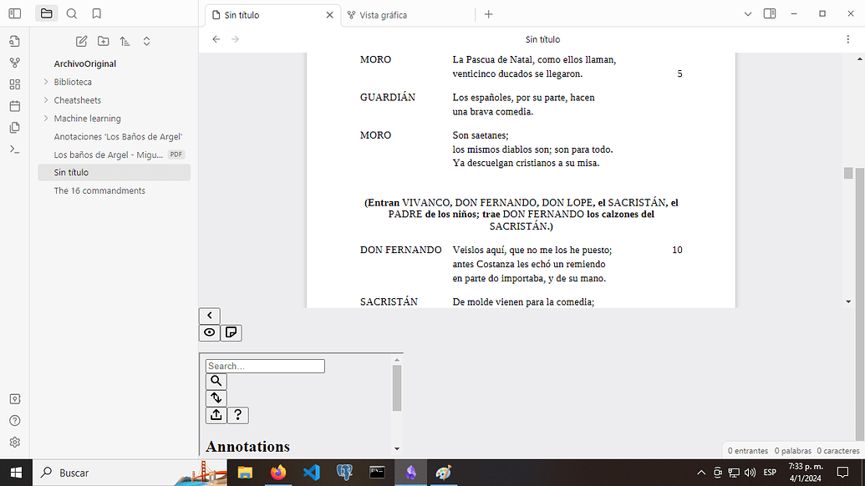Open settings via the gear icon
This screenshot has width=865, height=486.
click(14, 442)
